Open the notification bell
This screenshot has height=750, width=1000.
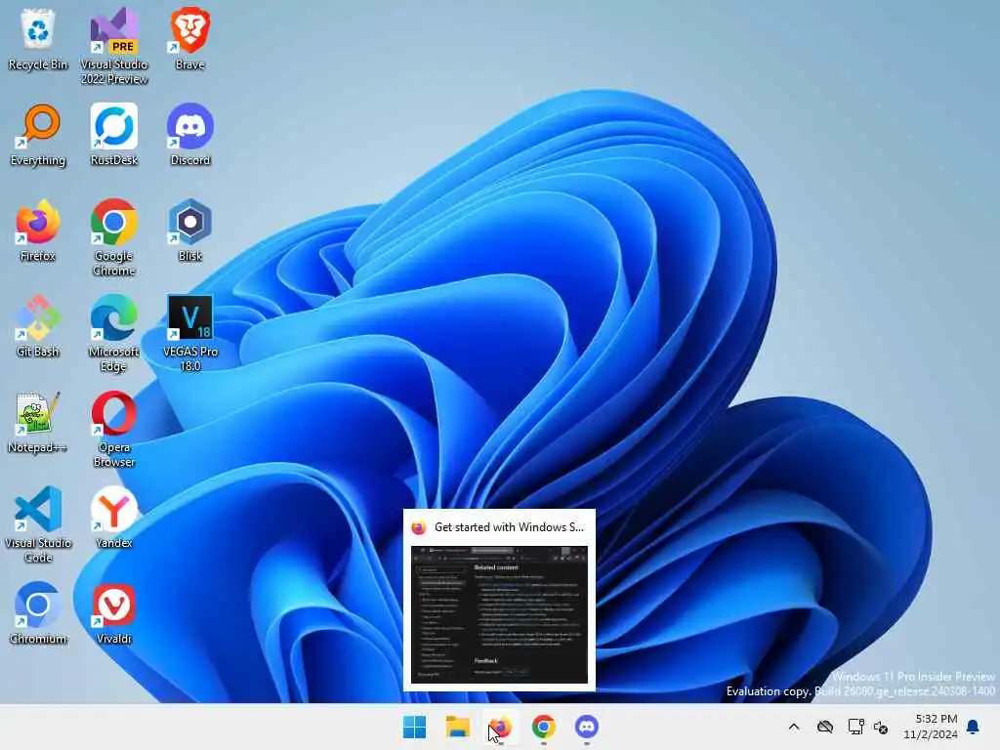click(x=973, y=727)
